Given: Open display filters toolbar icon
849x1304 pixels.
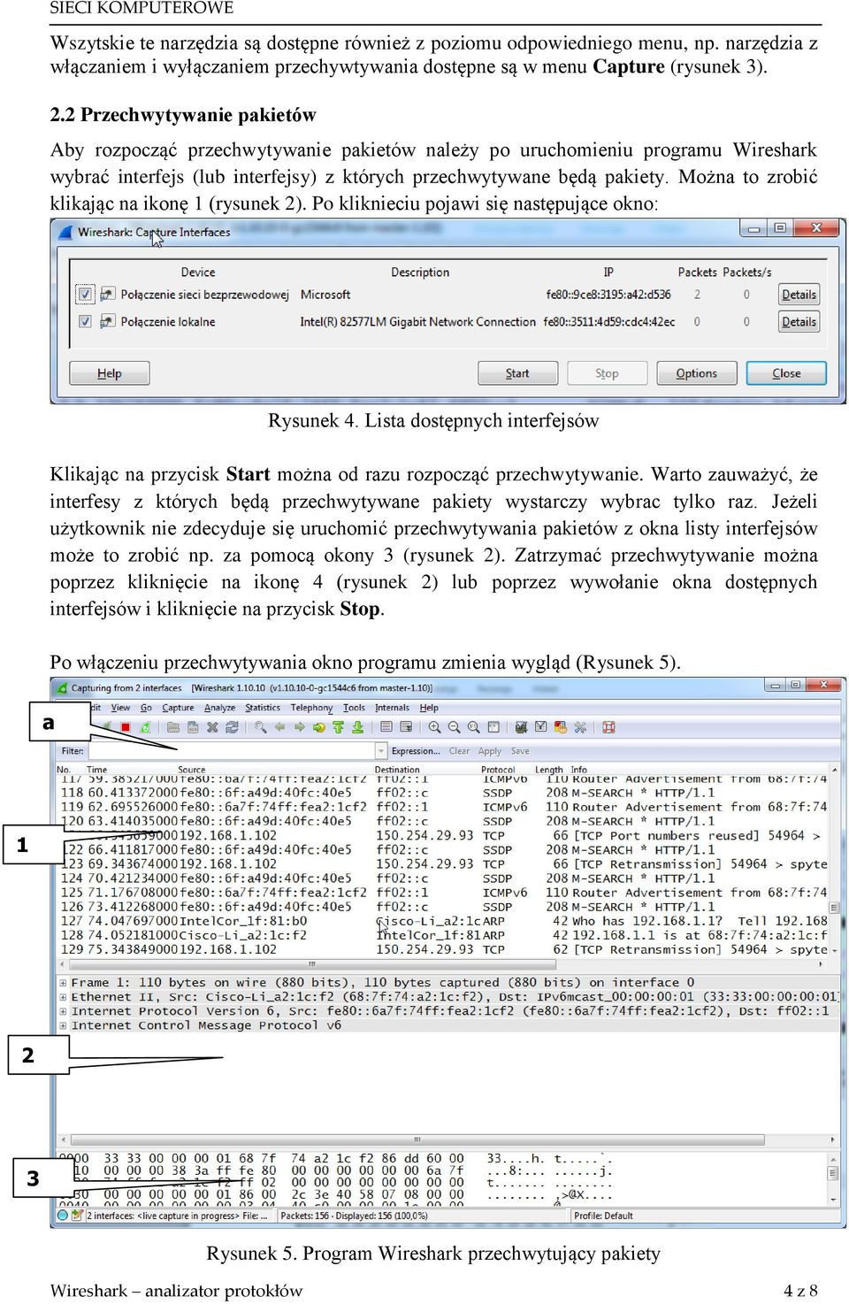Looking at the screenshot, I should [541, 727].
